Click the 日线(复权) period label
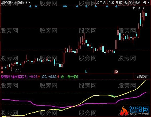Viewport: 151px width, 117px height. click(9, 2)
